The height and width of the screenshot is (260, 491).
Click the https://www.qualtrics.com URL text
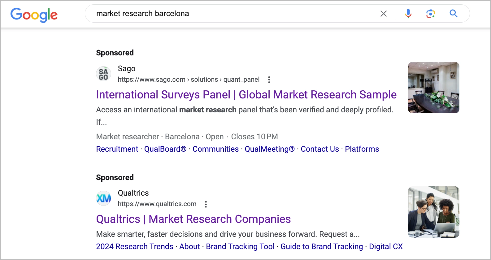pyautogui.click(x=157, y=204)
